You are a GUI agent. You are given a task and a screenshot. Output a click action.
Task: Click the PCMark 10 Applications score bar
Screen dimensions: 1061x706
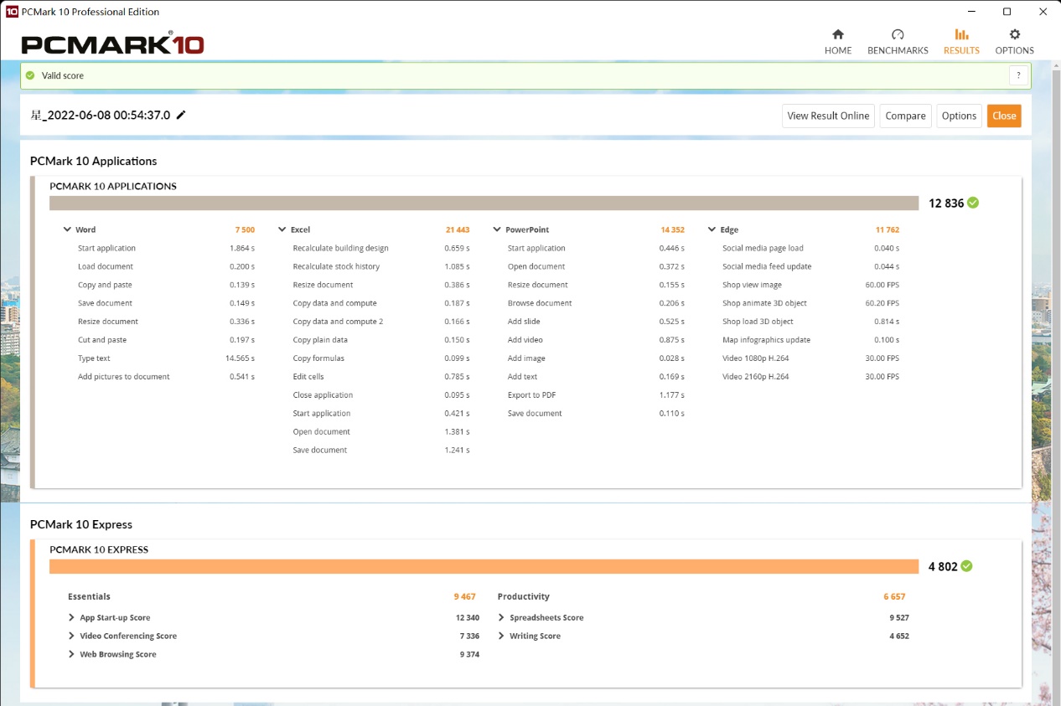pos(484,203)
